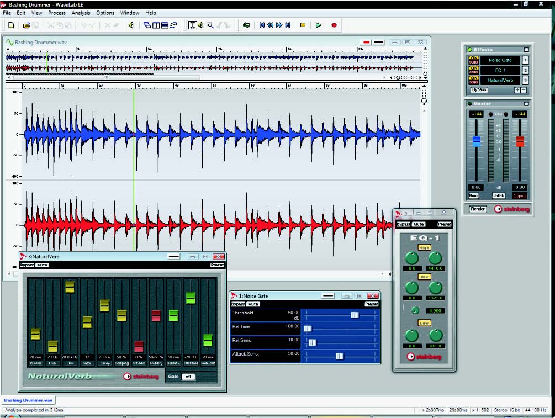This screenshot has width=555, height=418.
Task: Click the rewind transport button
Action: [271, 25]
